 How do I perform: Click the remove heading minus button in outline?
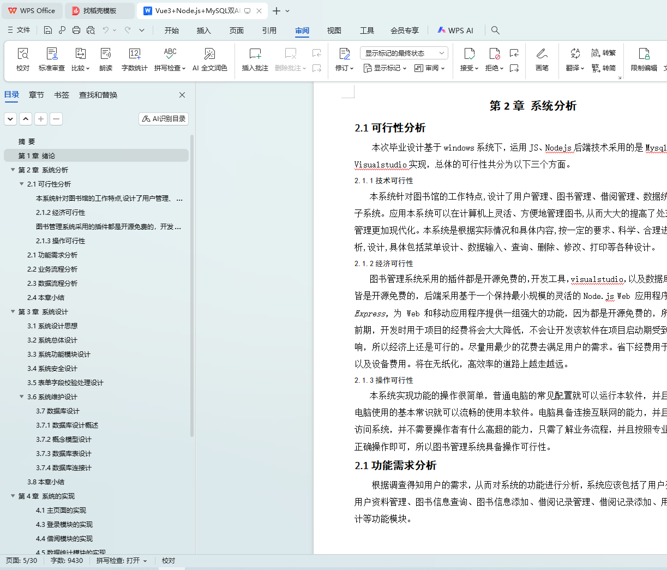tap(56, 119)
